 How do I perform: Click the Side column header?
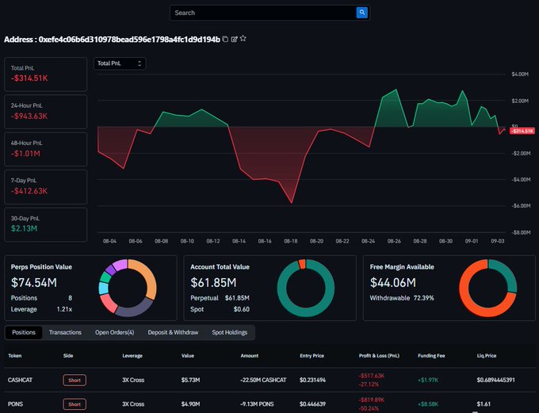tap(68, 356)
